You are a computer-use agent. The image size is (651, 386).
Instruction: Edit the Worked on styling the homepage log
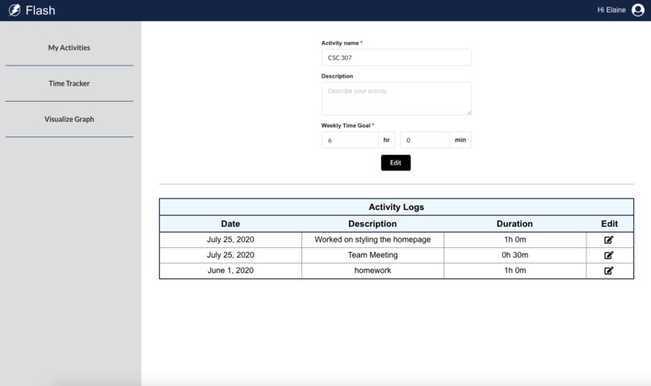click(609, 240)
